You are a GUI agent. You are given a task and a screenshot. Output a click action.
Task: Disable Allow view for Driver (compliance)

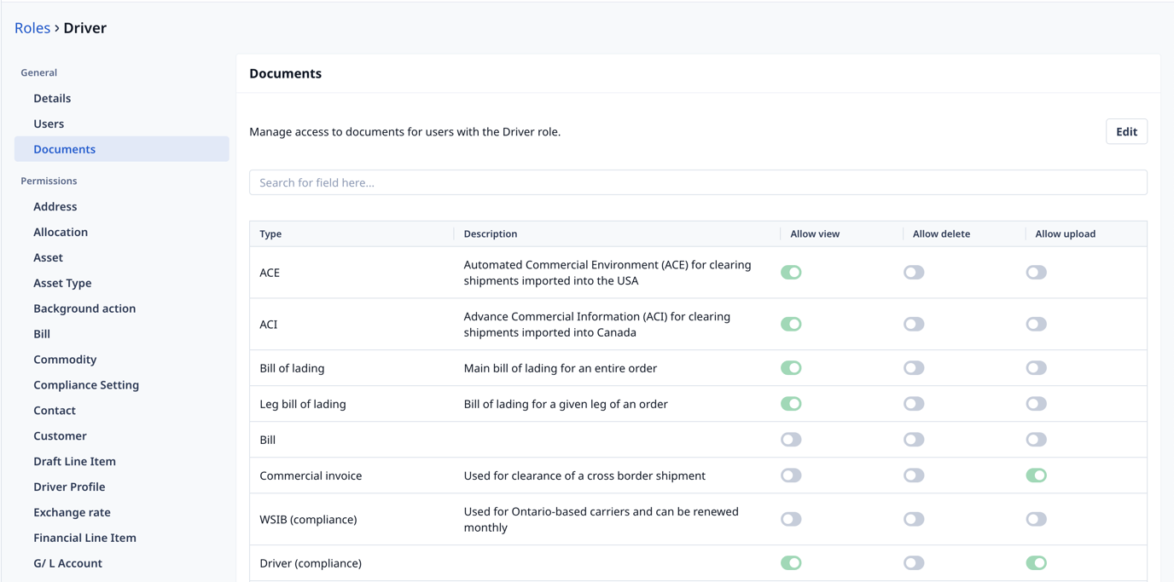click(791, 563)
